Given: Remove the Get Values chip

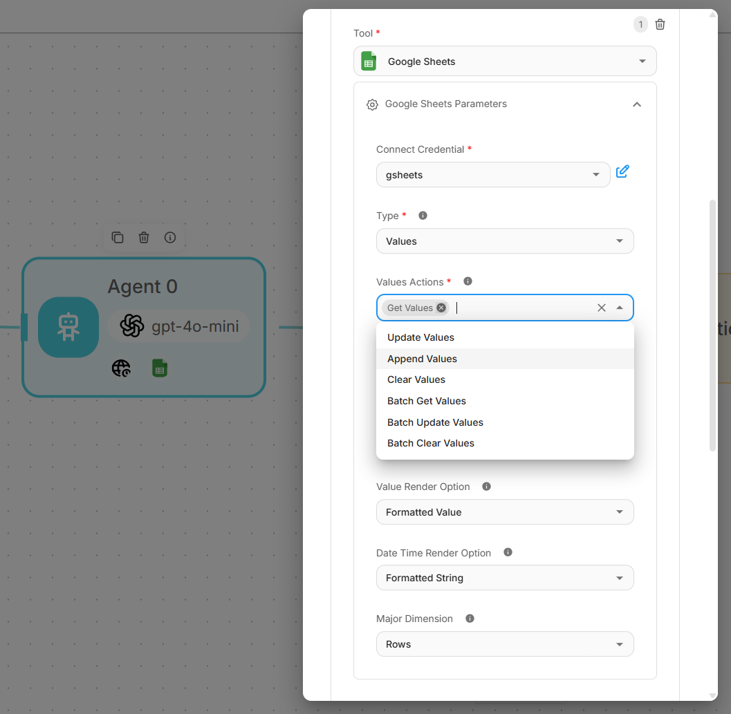Looking at the screenshot, I should [441, 308].
